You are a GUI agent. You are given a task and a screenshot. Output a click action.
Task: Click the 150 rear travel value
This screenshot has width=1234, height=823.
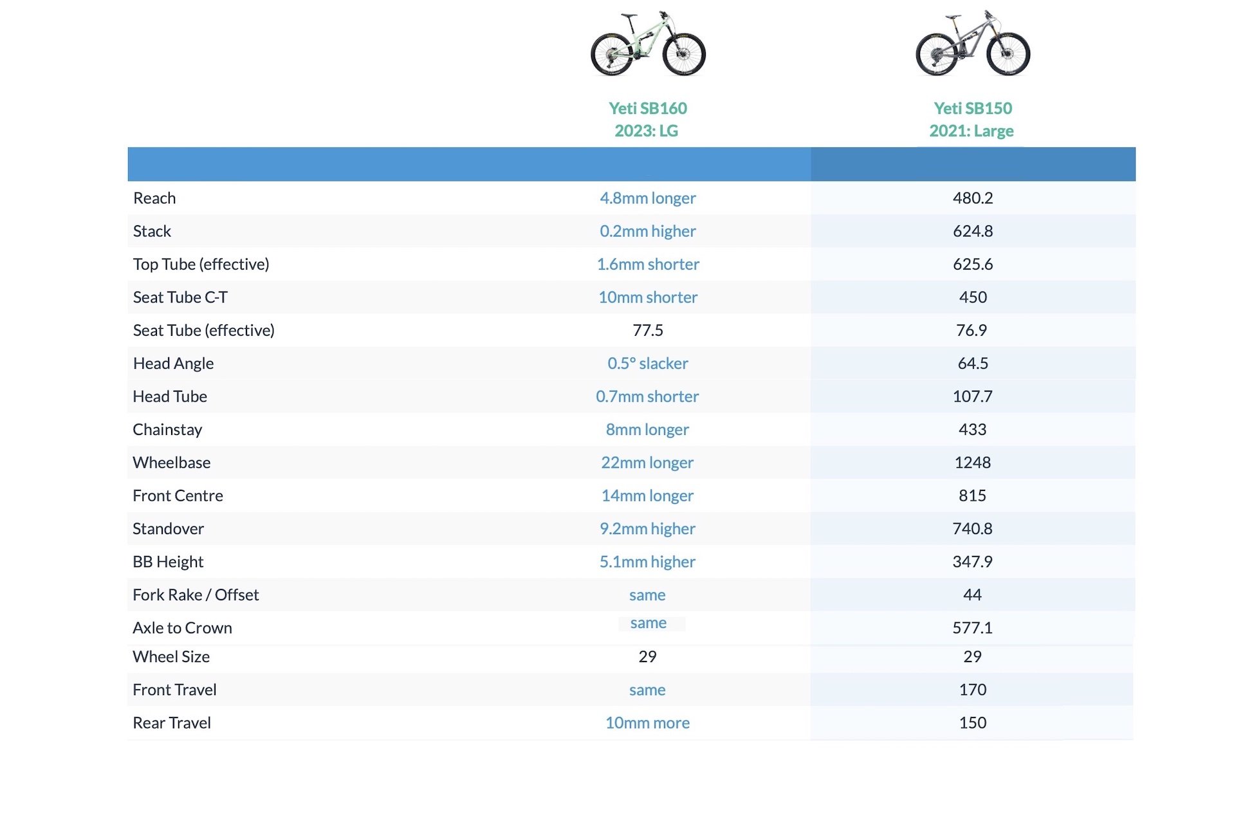coord(973,723)
